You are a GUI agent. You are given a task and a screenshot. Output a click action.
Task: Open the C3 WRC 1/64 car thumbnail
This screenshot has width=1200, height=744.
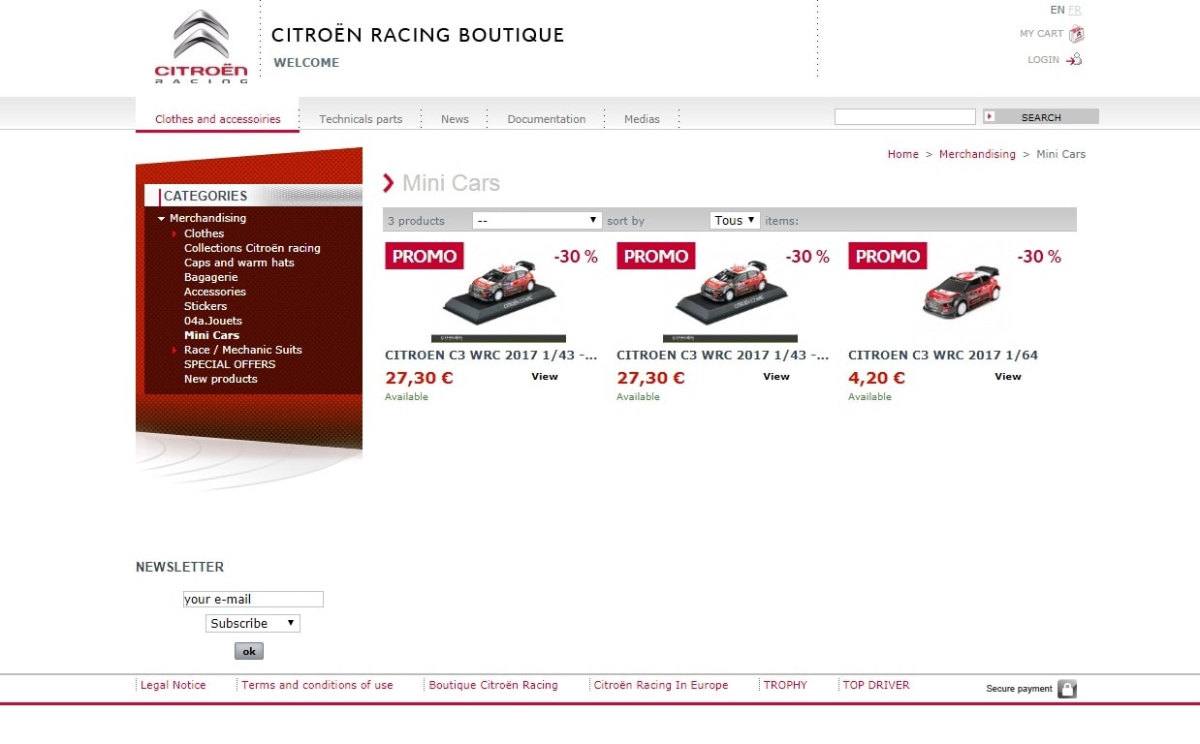pyautogui.click(x=961, y=291)
